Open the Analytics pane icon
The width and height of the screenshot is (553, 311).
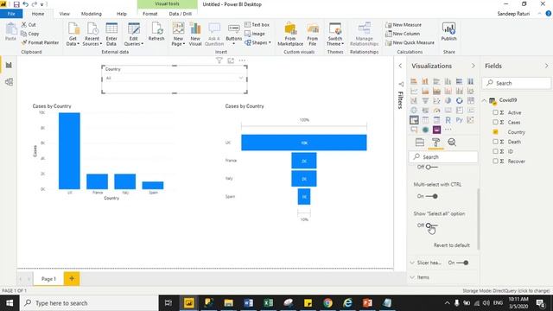[x=452, y=142]
